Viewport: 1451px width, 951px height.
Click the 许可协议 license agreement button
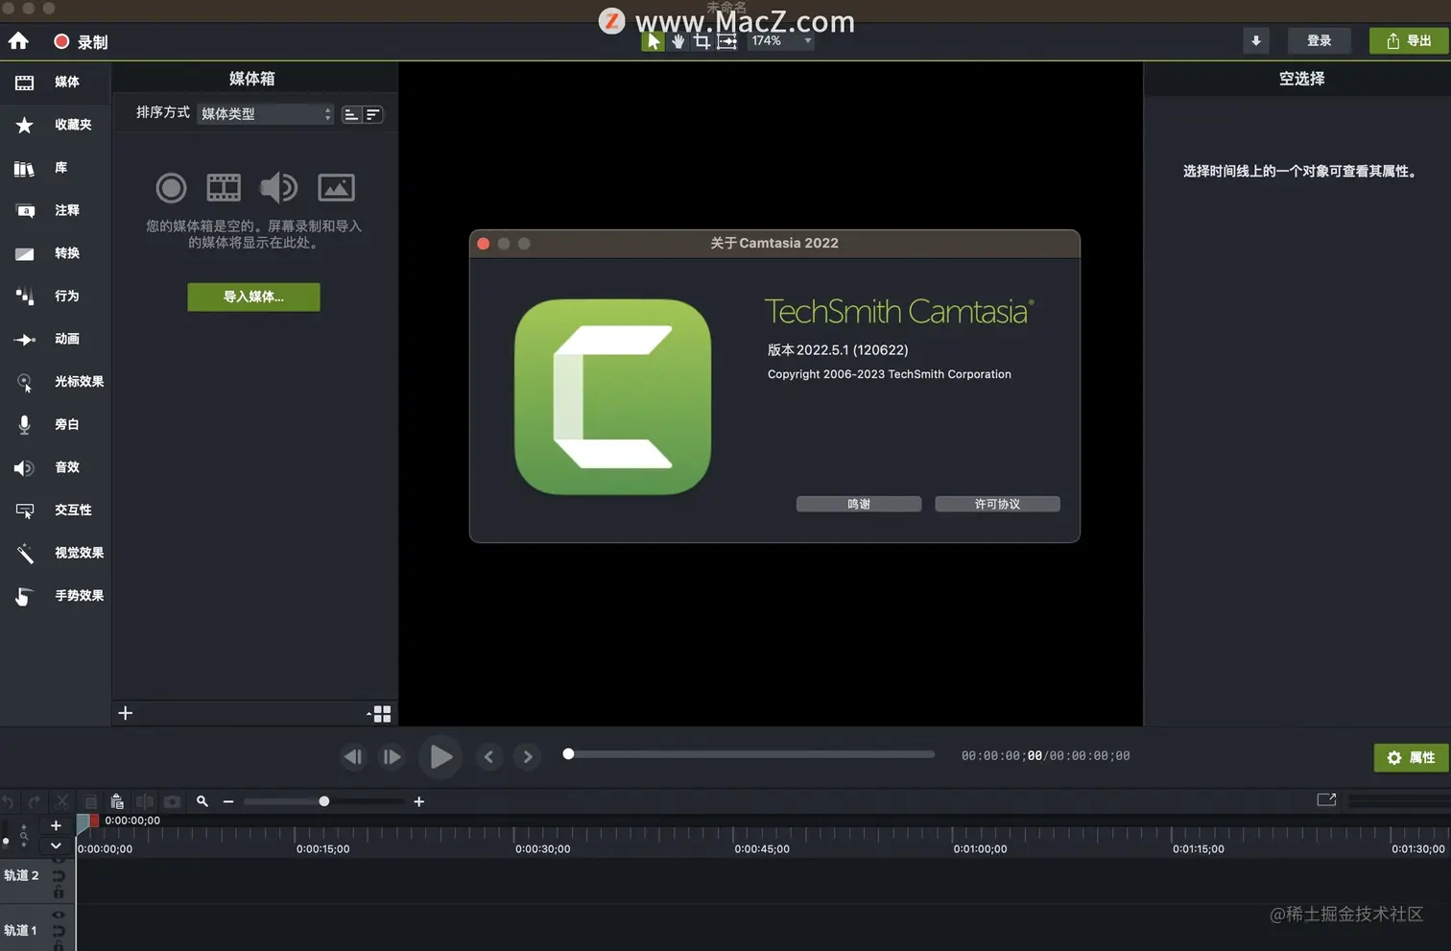coord(997,504)
